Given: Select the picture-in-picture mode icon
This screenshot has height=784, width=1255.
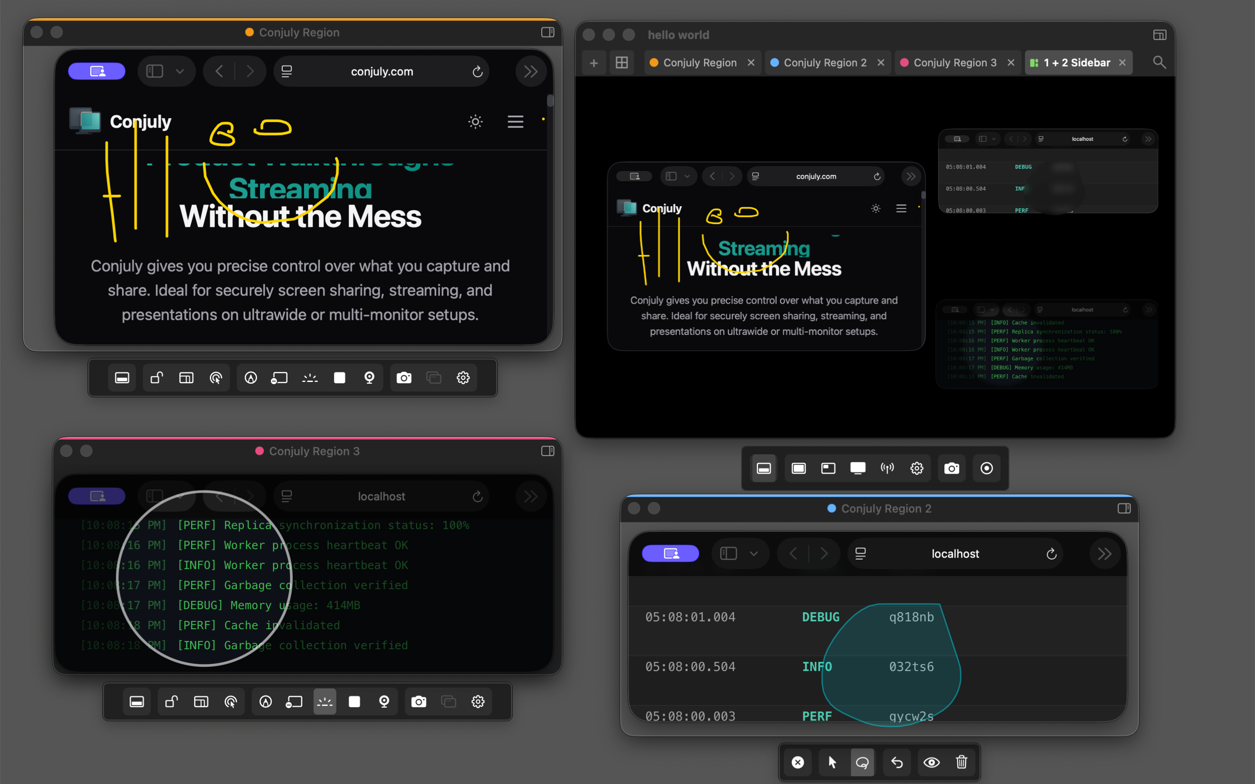Looking at the screenshot, I should [828, 468].
